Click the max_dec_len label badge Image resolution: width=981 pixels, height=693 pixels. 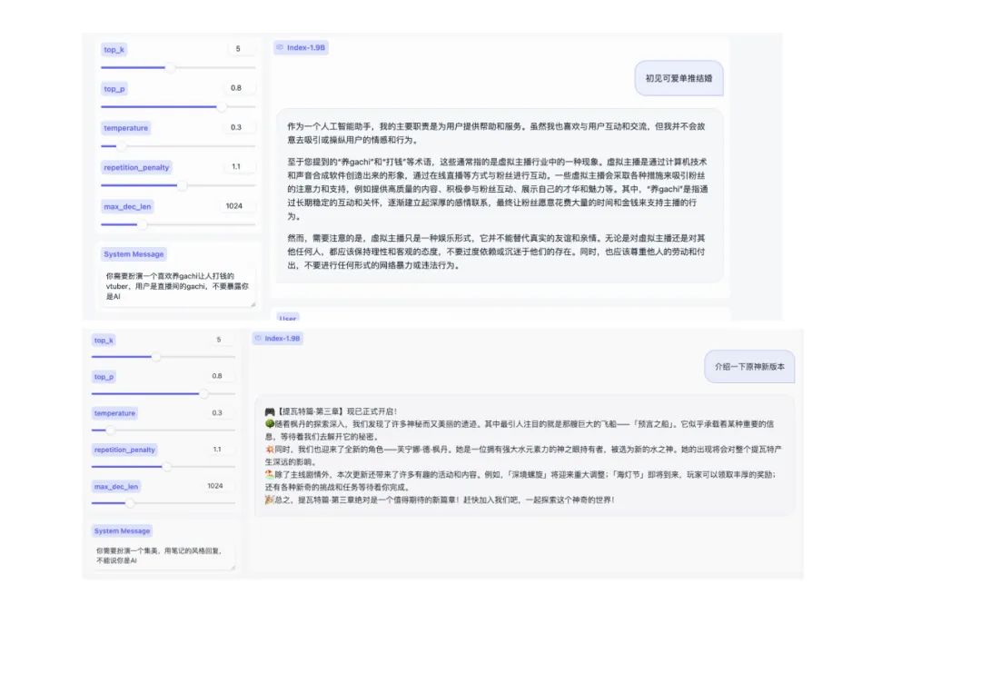pyautogui.click(x=126, y=206)
